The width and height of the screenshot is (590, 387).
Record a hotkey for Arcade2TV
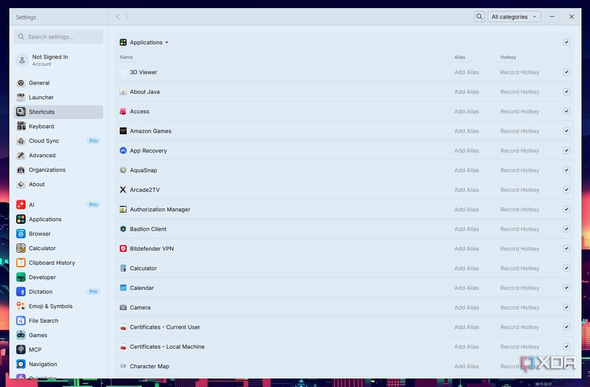click(520, 190)
